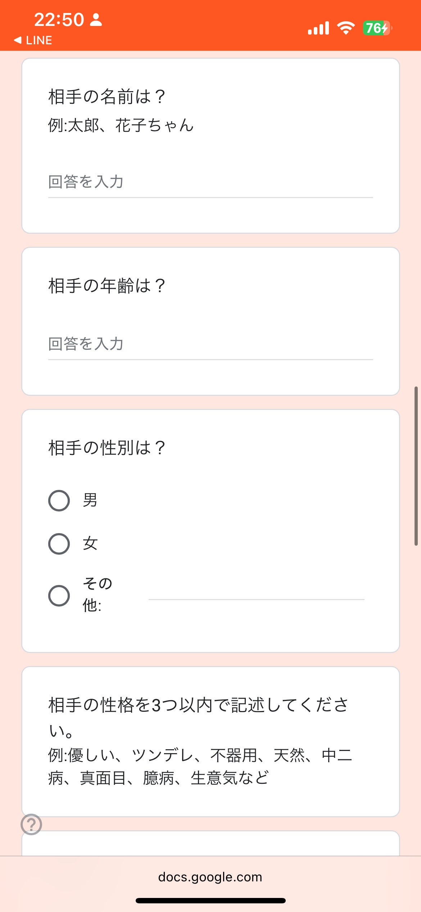Tap the 相手の名前は？ question title

pyautogui.click(x=107, y=97)
